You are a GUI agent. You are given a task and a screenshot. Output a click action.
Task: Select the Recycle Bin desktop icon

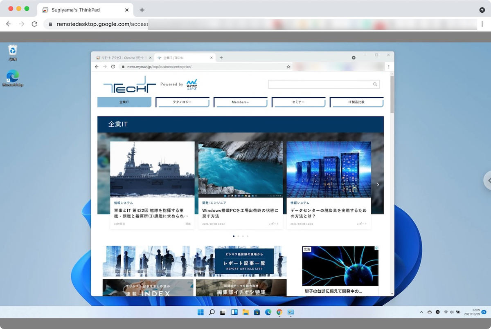[13, 52]
